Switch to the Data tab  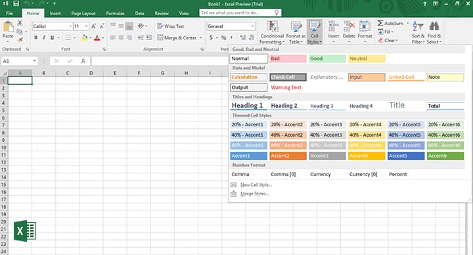139,13
